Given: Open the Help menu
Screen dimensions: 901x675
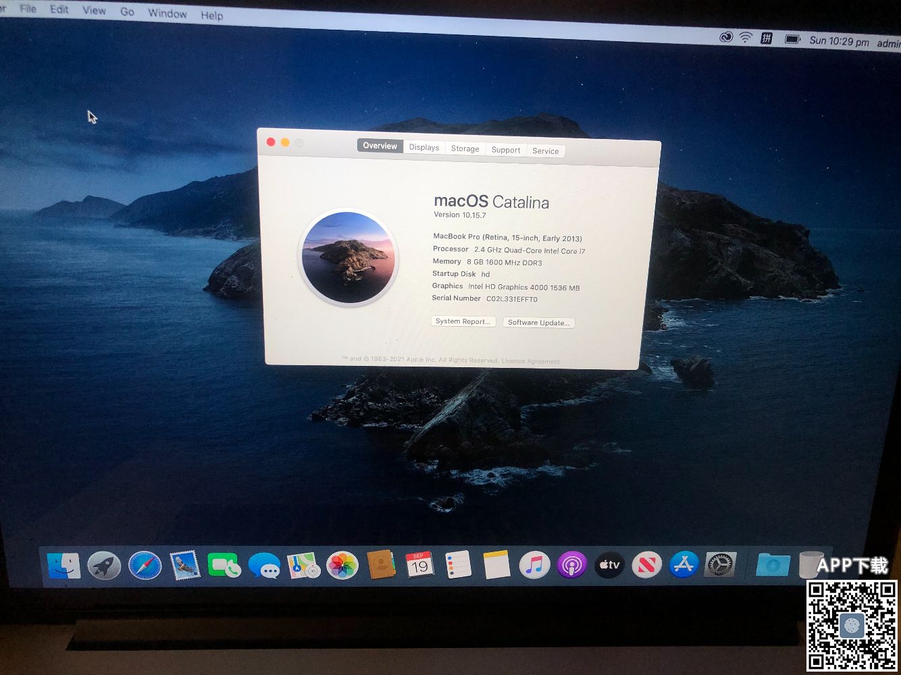Looking at the screenshot, I should coord(211,15).
